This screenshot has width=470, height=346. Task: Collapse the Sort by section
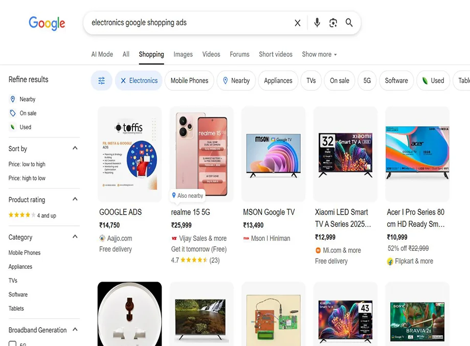75,148
